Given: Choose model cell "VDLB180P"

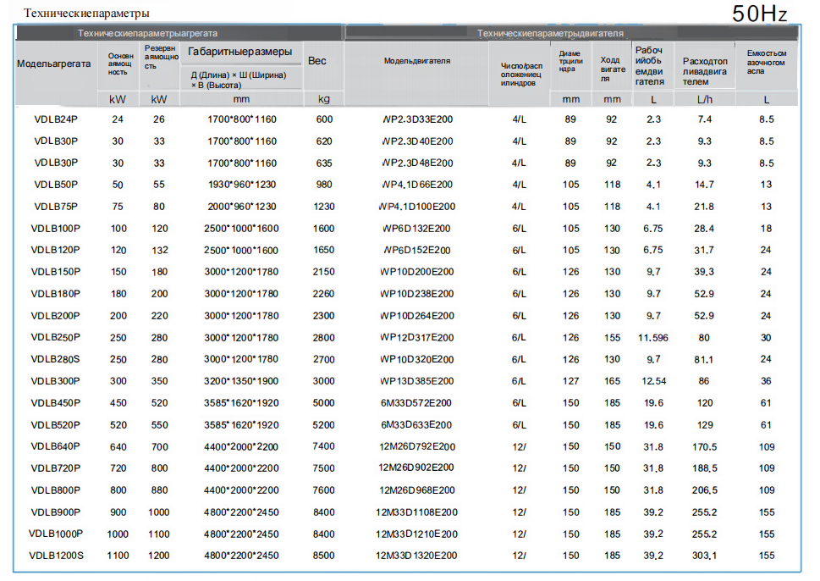Looking at the screenshot, I should coord(56,294).
